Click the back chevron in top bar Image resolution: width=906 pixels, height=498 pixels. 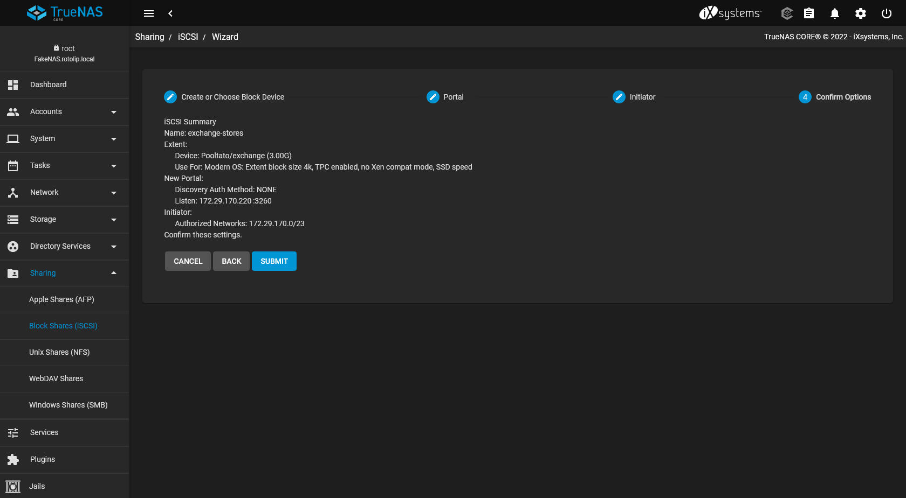pos(170,13)
